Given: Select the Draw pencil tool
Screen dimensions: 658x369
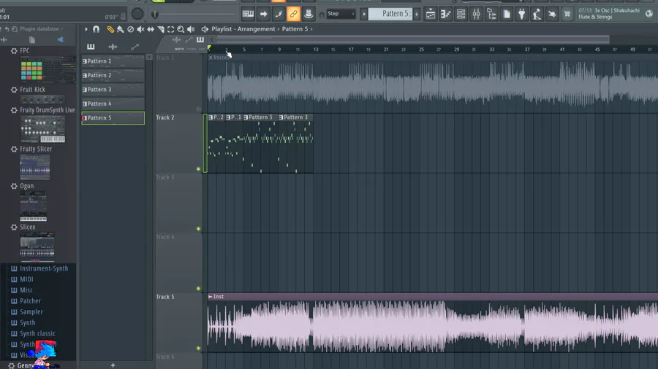Looking at the screenshot, I should pos(110,29).
